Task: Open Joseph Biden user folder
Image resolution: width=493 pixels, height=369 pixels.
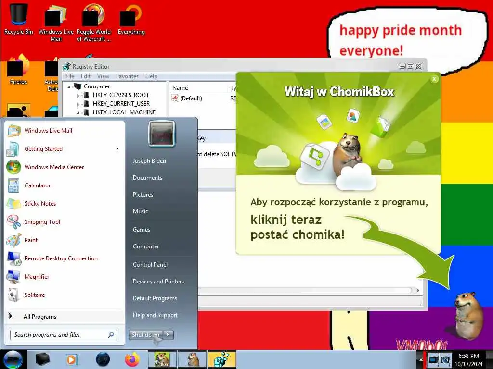Action: click(x=149, y=160)
